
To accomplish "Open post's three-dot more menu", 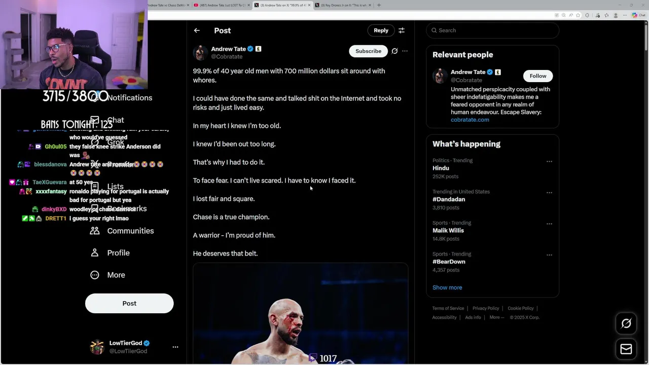I will coord(405,51).
